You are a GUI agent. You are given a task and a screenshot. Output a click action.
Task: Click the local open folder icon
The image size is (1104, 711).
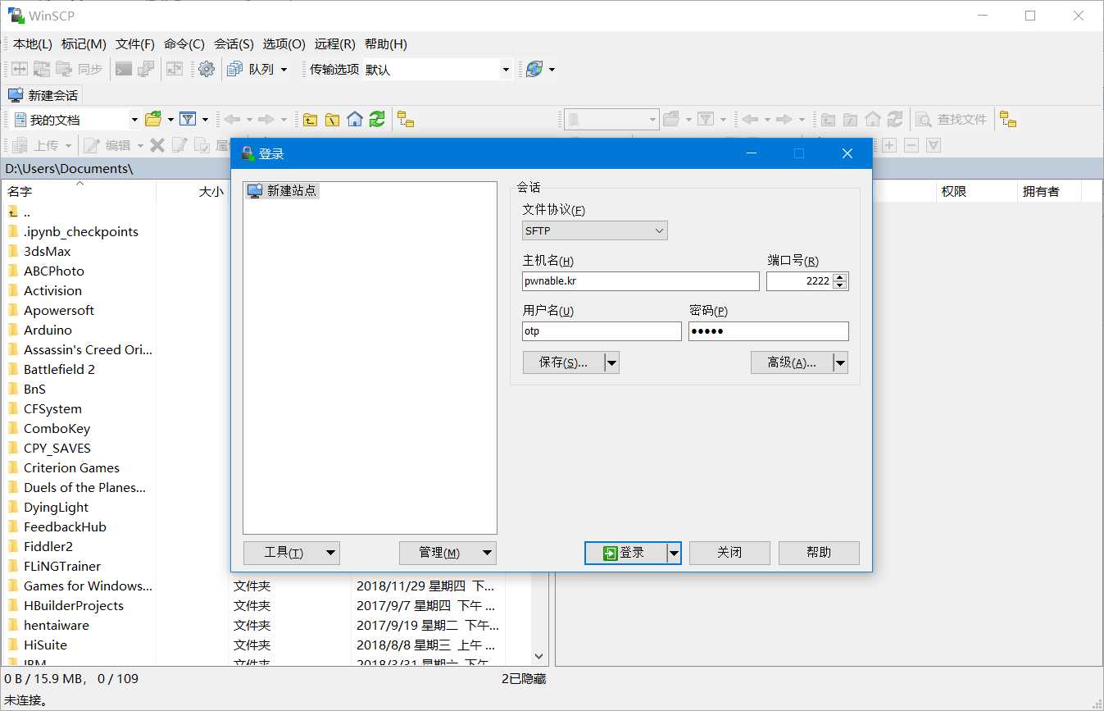click(153, 120)
